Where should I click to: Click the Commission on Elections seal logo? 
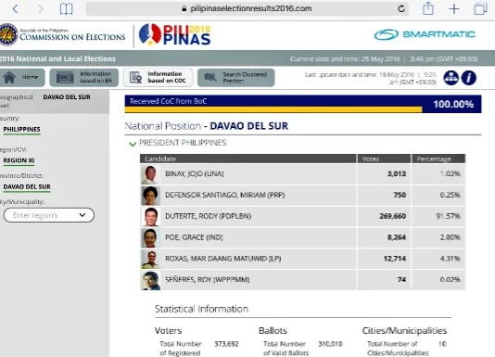pyautogui.click(x=8, y=34)
